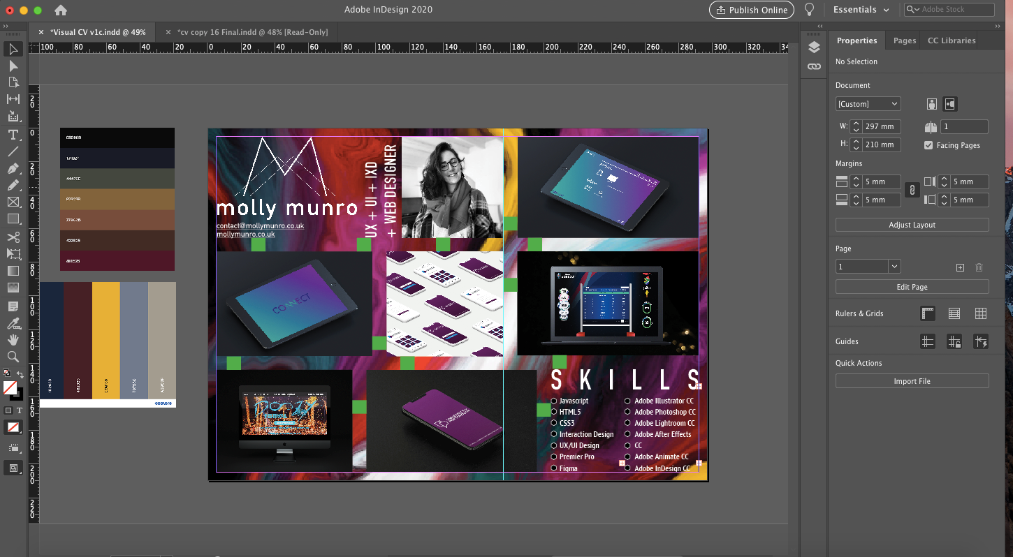This screenshot has height=557, width=1013.
Task: Toggle lock guides button
Action: 954,341
